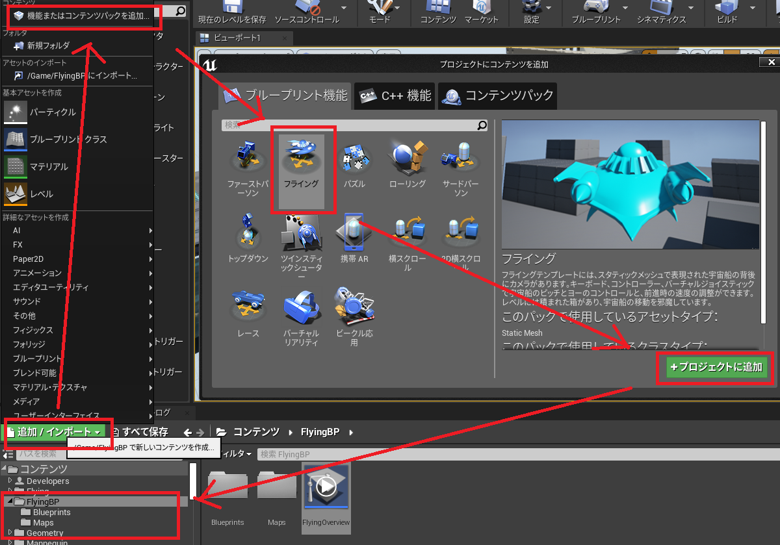This screenshot has height=545, width=780.
Task: Click the template search (検索) field in dialog
Action: [x=354, y=125]
